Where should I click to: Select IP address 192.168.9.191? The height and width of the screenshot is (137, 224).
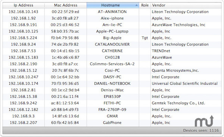tap(24, 25)
